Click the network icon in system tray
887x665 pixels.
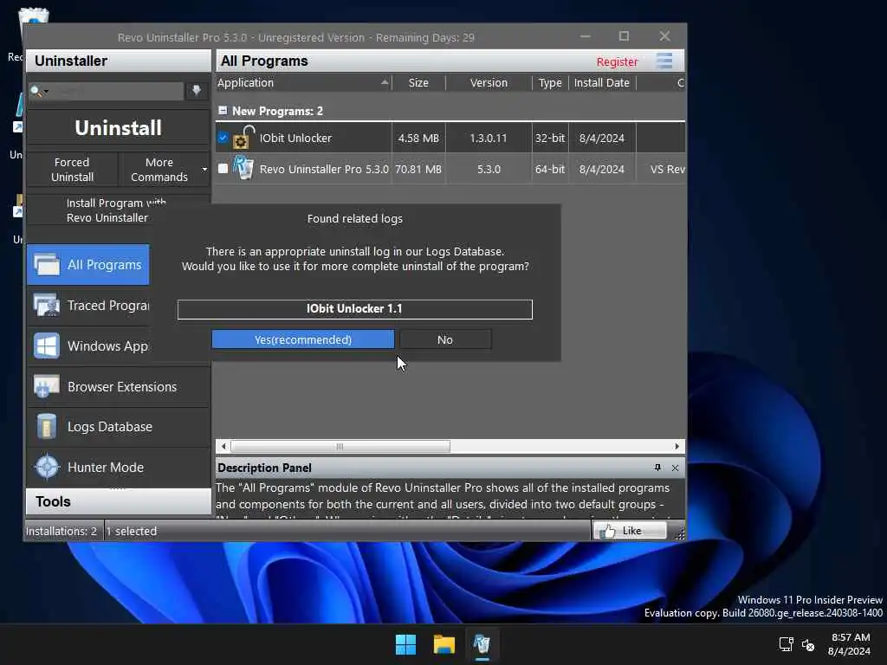786,644
